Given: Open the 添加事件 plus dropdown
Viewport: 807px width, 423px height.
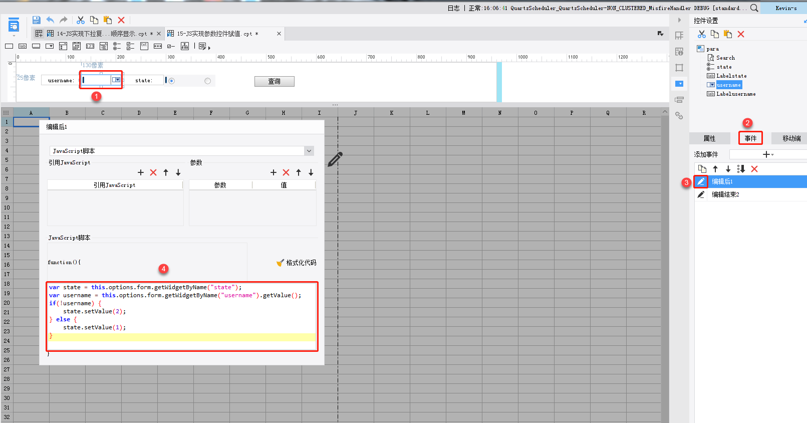Looking at the screenshot, I should [x=768, y=154].
